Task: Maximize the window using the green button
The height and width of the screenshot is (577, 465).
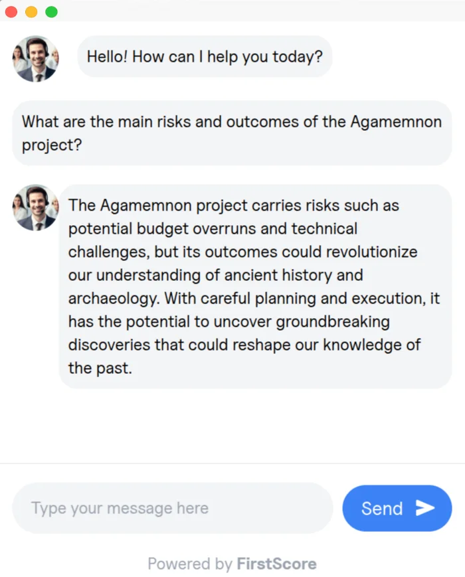Action: (x=51, y=12)
